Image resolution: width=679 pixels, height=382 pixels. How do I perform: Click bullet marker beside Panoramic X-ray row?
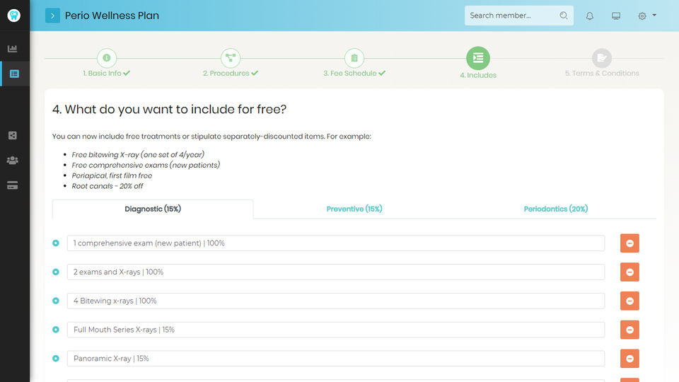tap(56, 358)
